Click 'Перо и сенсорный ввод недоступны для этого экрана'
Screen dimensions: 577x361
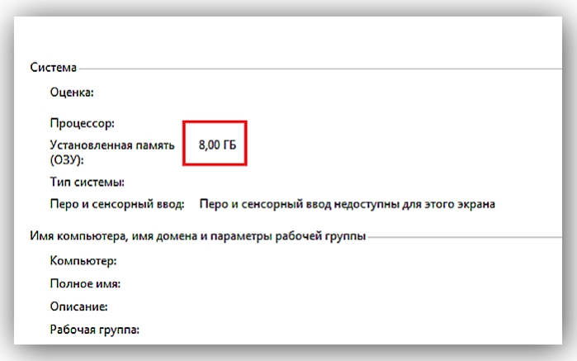tap(347, 204)
